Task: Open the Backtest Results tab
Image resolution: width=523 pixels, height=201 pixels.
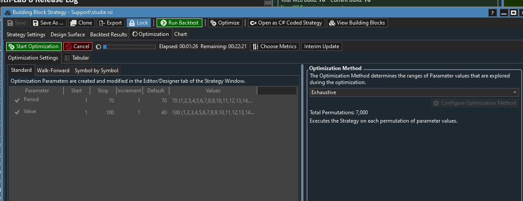Action: click(x=109, y=34)
